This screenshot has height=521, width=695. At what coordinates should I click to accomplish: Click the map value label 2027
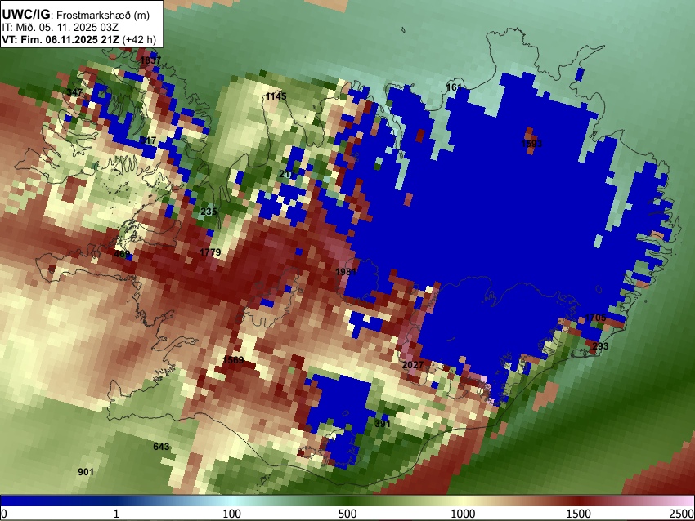coord(413,365)
